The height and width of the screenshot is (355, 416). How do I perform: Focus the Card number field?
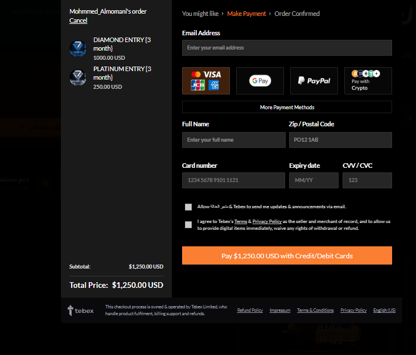233,180
